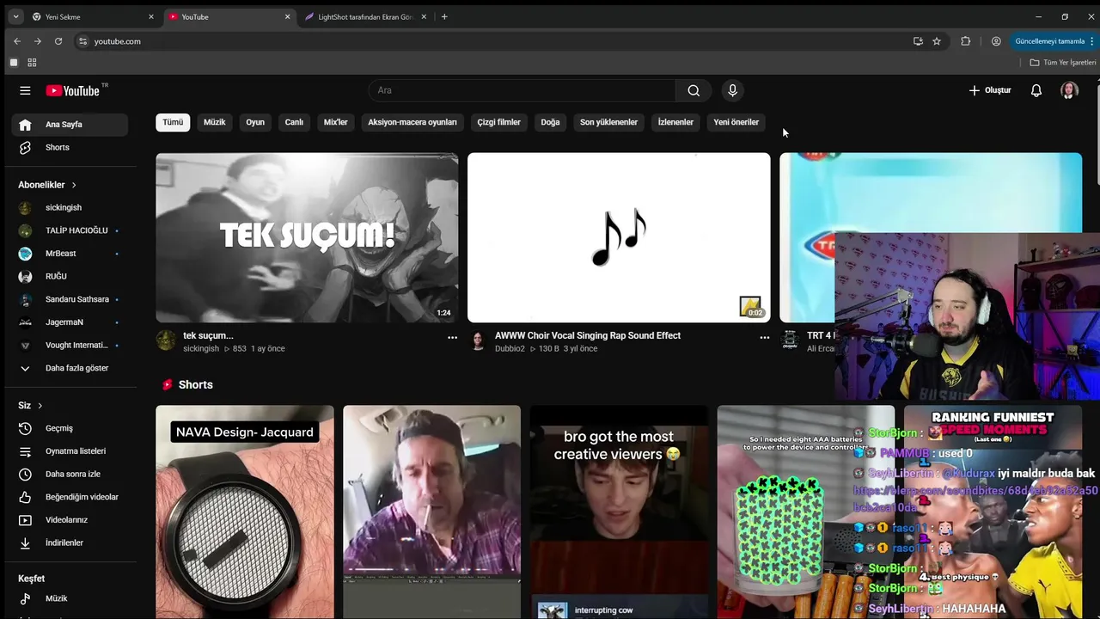This screenshot has height=619, width=1100.
Task: Click sickingish avatar under first video
Action: [166, 340]
